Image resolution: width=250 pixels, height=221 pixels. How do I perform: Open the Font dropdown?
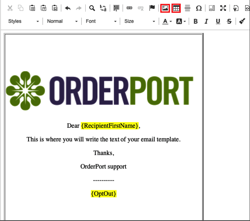[101, 21]
